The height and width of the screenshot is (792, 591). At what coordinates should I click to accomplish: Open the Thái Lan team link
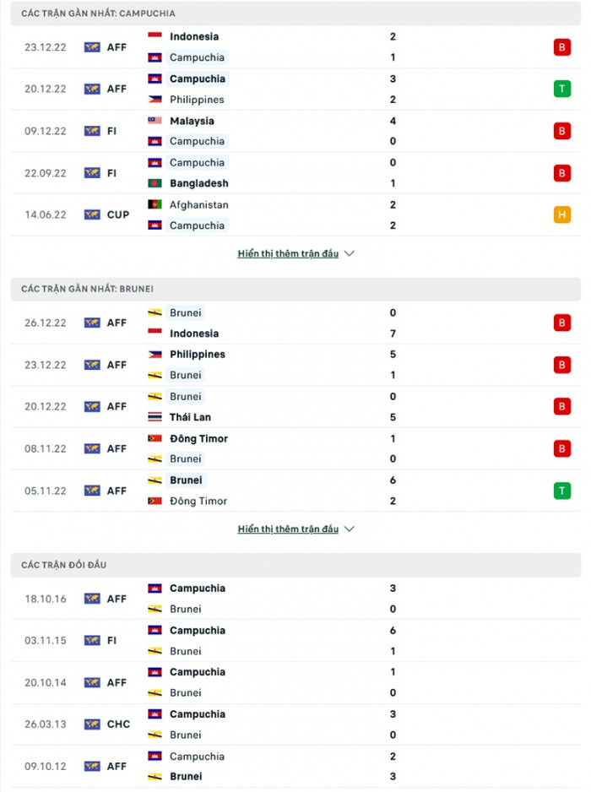190,417
